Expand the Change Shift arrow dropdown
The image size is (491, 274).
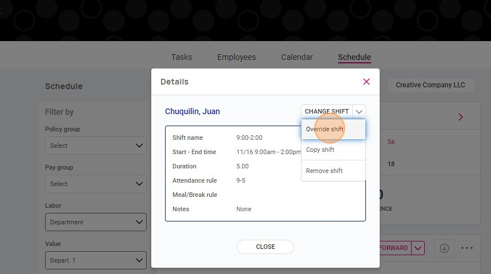359,111
